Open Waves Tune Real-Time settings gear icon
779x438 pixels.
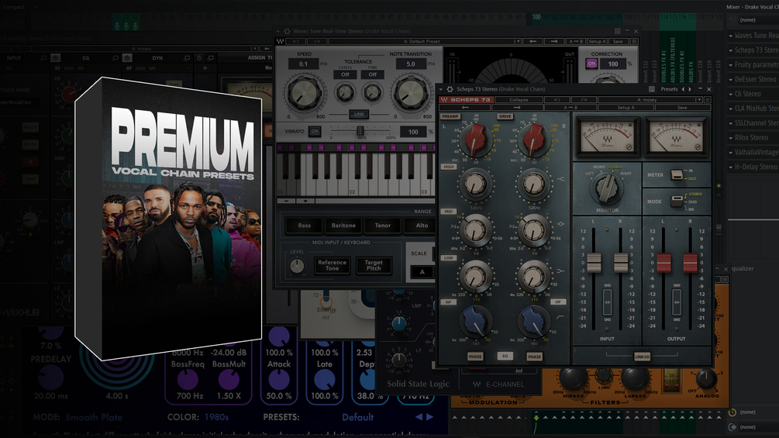[x=287, y=31]
